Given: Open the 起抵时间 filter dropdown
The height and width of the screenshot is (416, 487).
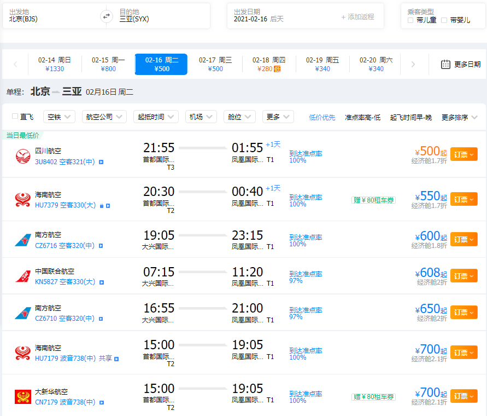Looking at the screenshot, I should 156,117.
